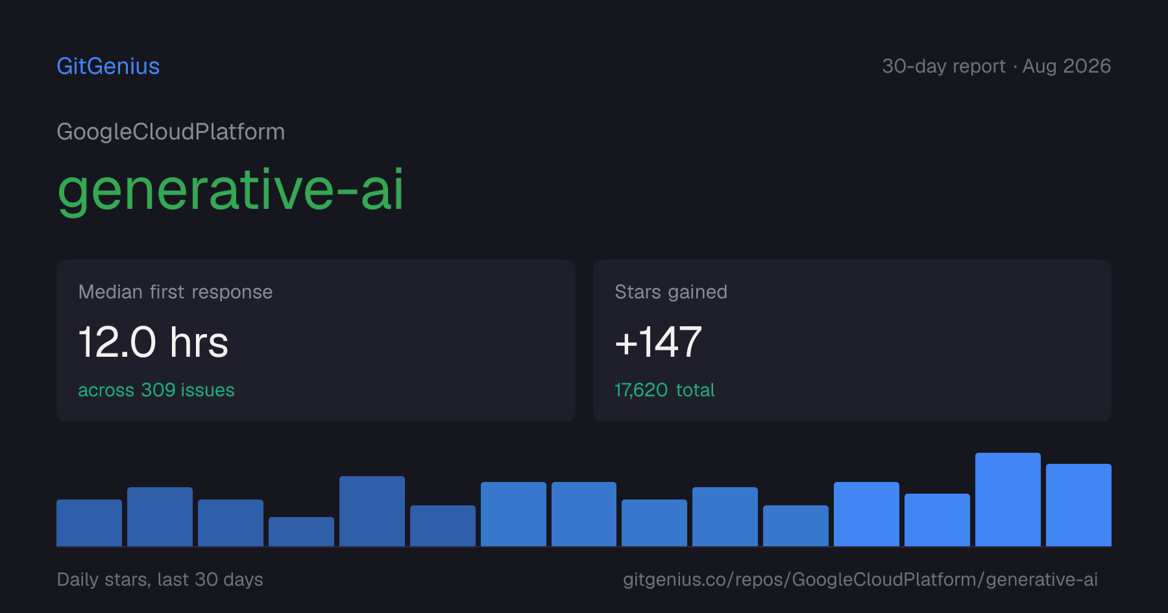Click the last bar of the daily stars chart

click(x=1078, y=505)
